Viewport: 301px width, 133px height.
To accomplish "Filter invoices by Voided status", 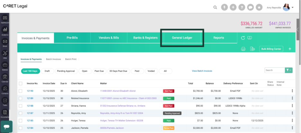I will click(151, 71).
